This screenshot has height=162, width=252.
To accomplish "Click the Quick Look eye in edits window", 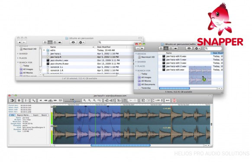I will coord(189,49).
